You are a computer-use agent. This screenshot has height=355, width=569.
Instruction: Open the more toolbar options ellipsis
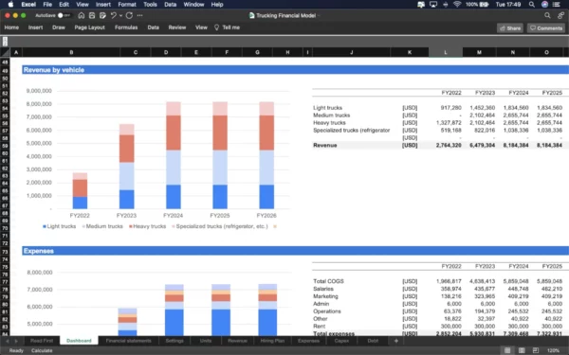pos(140,15)
